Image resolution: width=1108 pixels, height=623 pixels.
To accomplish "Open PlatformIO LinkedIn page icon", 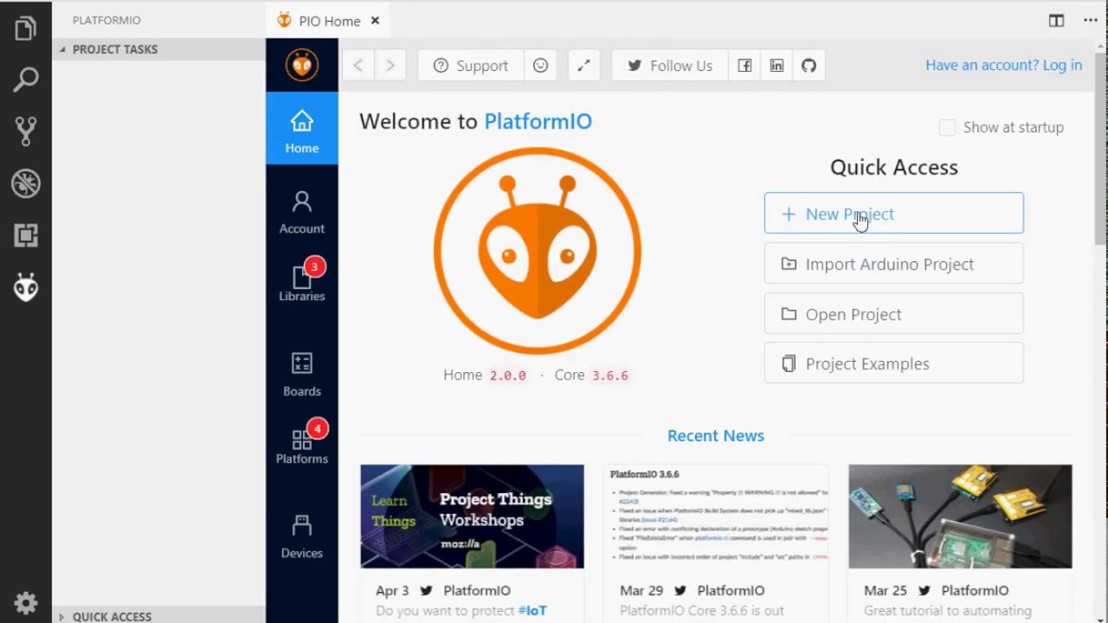I will coord(776,66).
